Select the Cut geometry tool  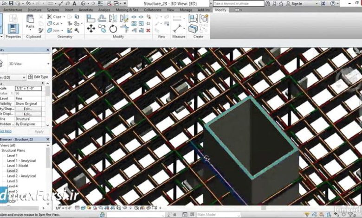point(53,24)
